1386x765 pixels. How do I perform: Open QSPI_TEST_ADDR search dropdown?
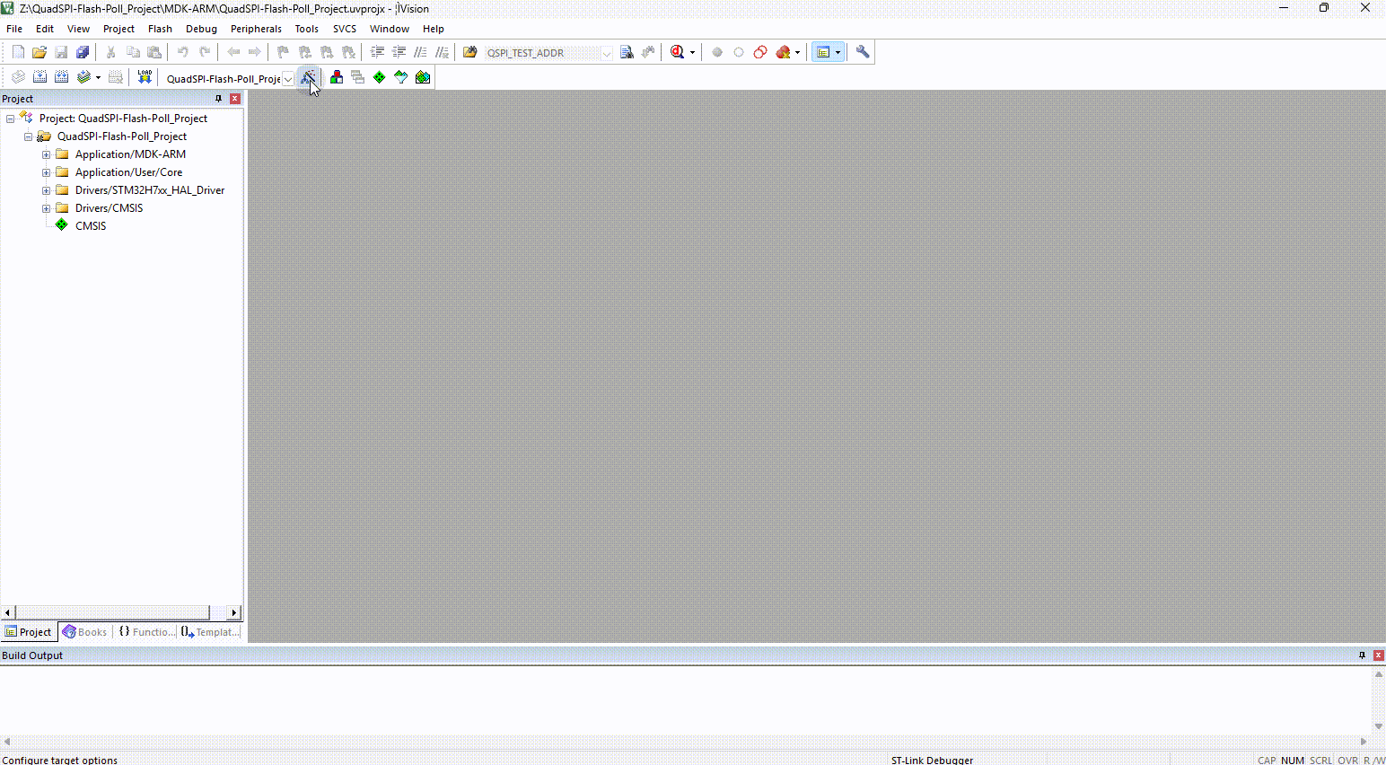click(x=606, y=53)
